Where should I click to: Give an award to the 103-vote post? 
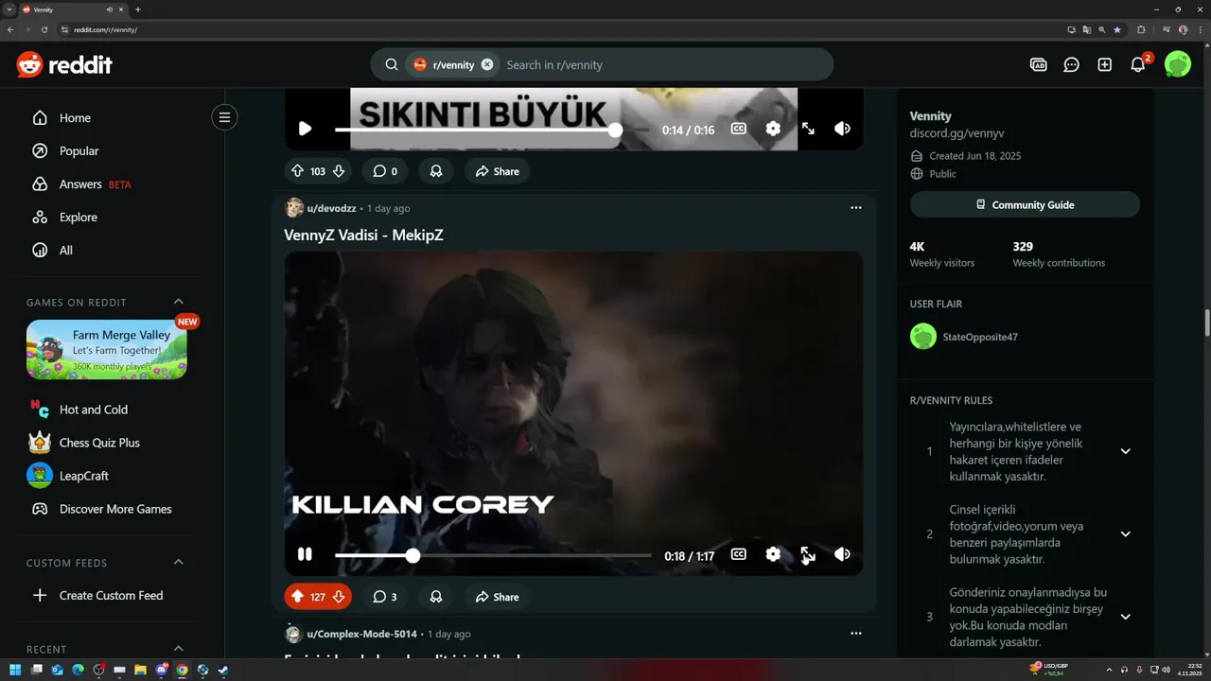[436, 171]
